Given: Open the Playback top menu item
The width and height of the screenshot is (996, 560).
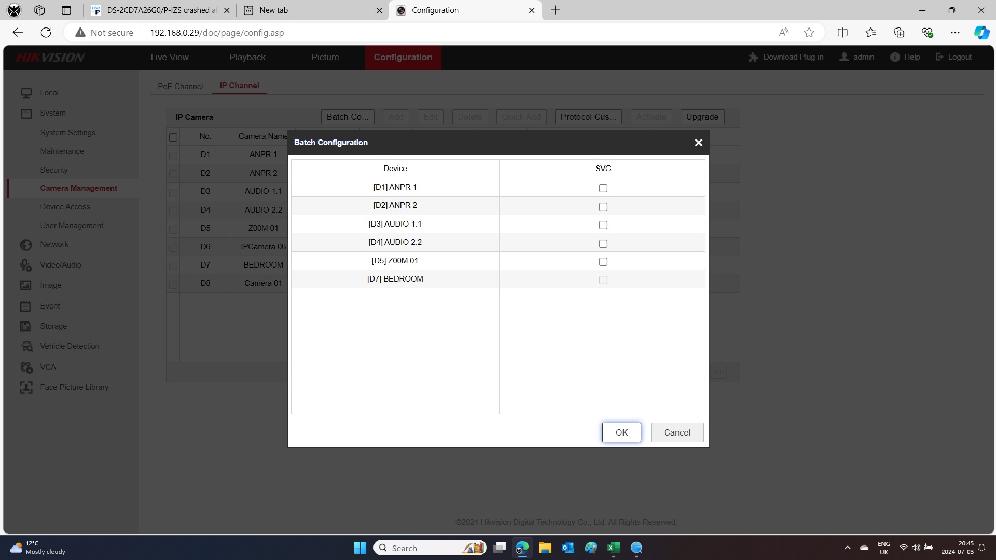Looking at the screenshot, I should tap(247, 58).
